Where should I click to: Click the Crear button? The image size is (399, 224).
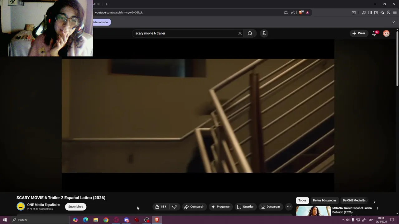(359, 33)
